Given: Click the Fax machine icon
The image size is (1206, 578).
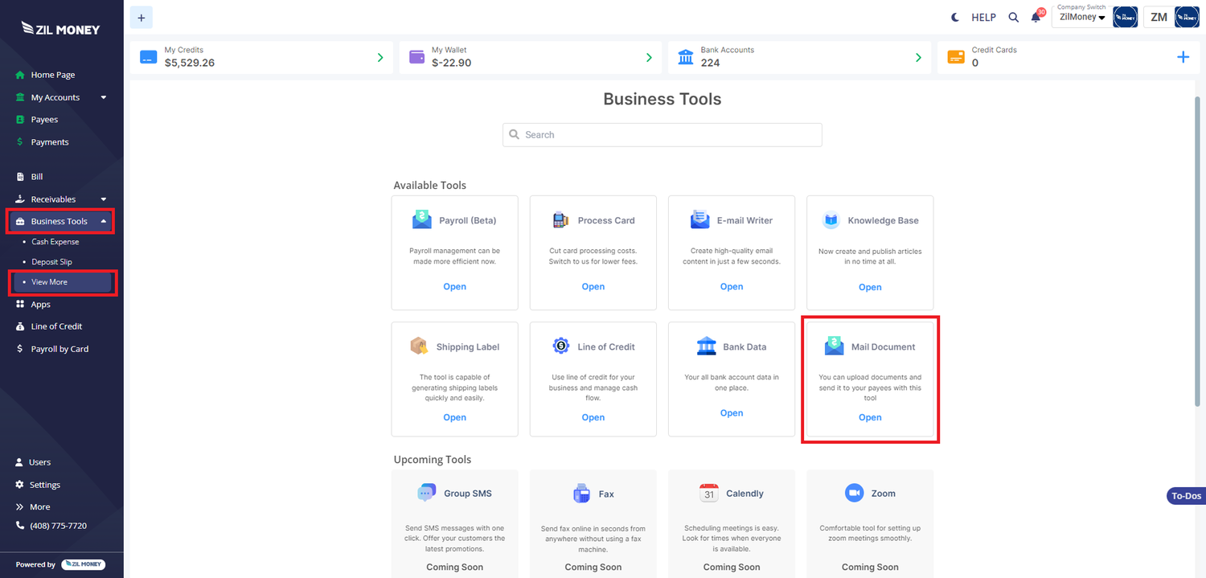Looking at the screenshot, I should click(581, 494).
